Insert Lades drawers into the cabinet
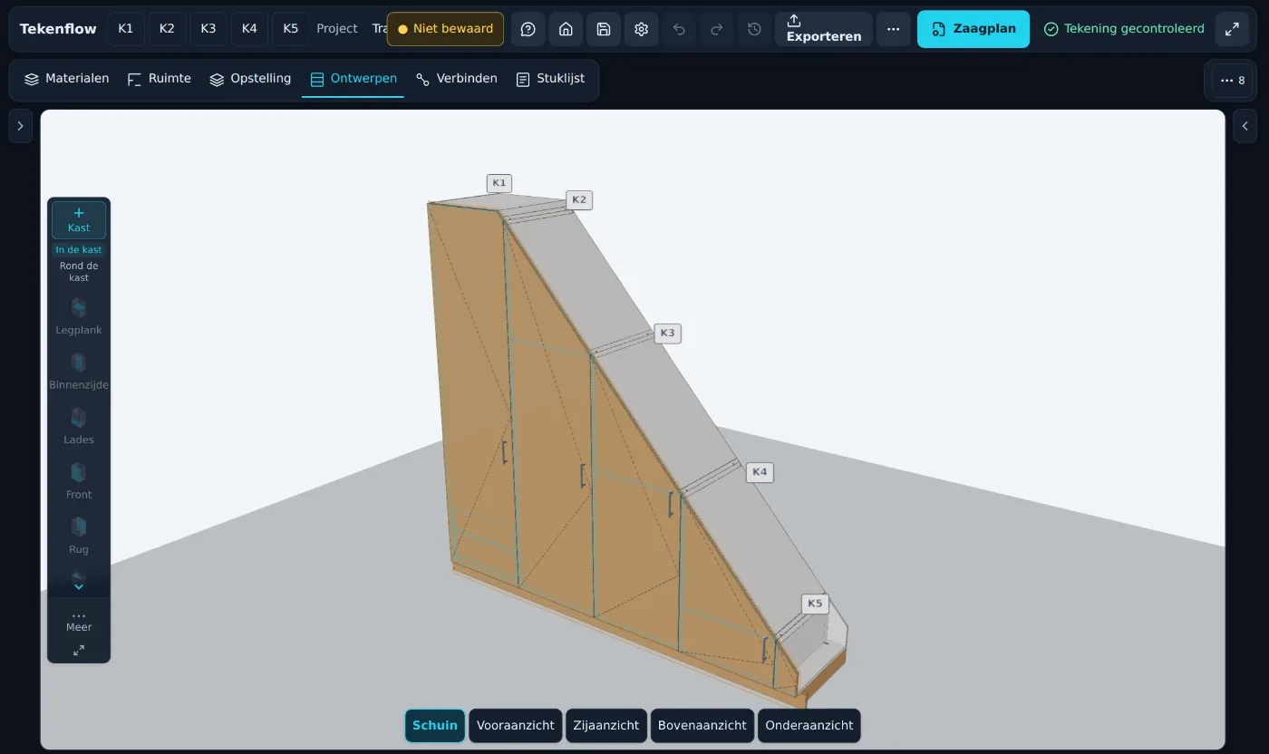Screen dimensions: 1269x754 (x=79, y=426)
